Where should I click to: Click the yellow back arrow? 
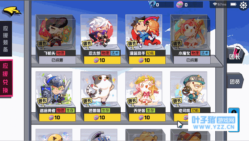point(12,11)
